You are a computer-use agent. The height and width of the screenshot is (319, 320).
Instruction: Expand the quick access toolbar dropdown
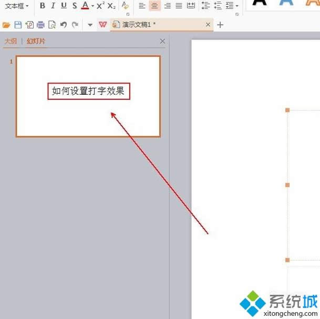[90, 25]
